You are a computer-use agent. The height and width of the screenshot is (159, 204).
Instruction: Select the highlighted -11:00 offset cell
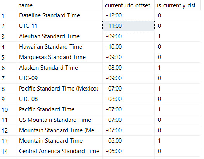point(128,26)
